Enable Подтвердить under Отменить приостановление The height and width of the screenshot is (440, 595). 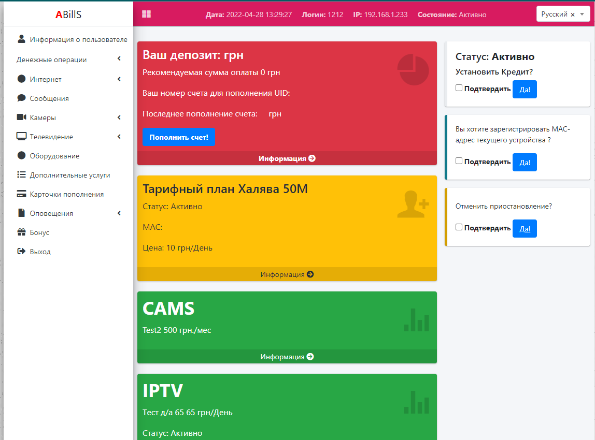(x=459, y=227)
